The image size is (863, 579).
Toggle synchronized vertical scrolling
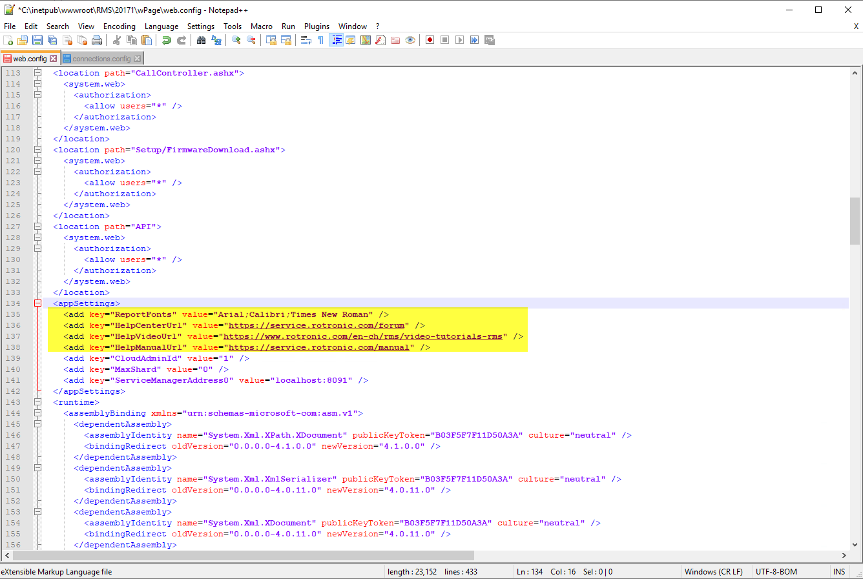click(x=271, y=40)
